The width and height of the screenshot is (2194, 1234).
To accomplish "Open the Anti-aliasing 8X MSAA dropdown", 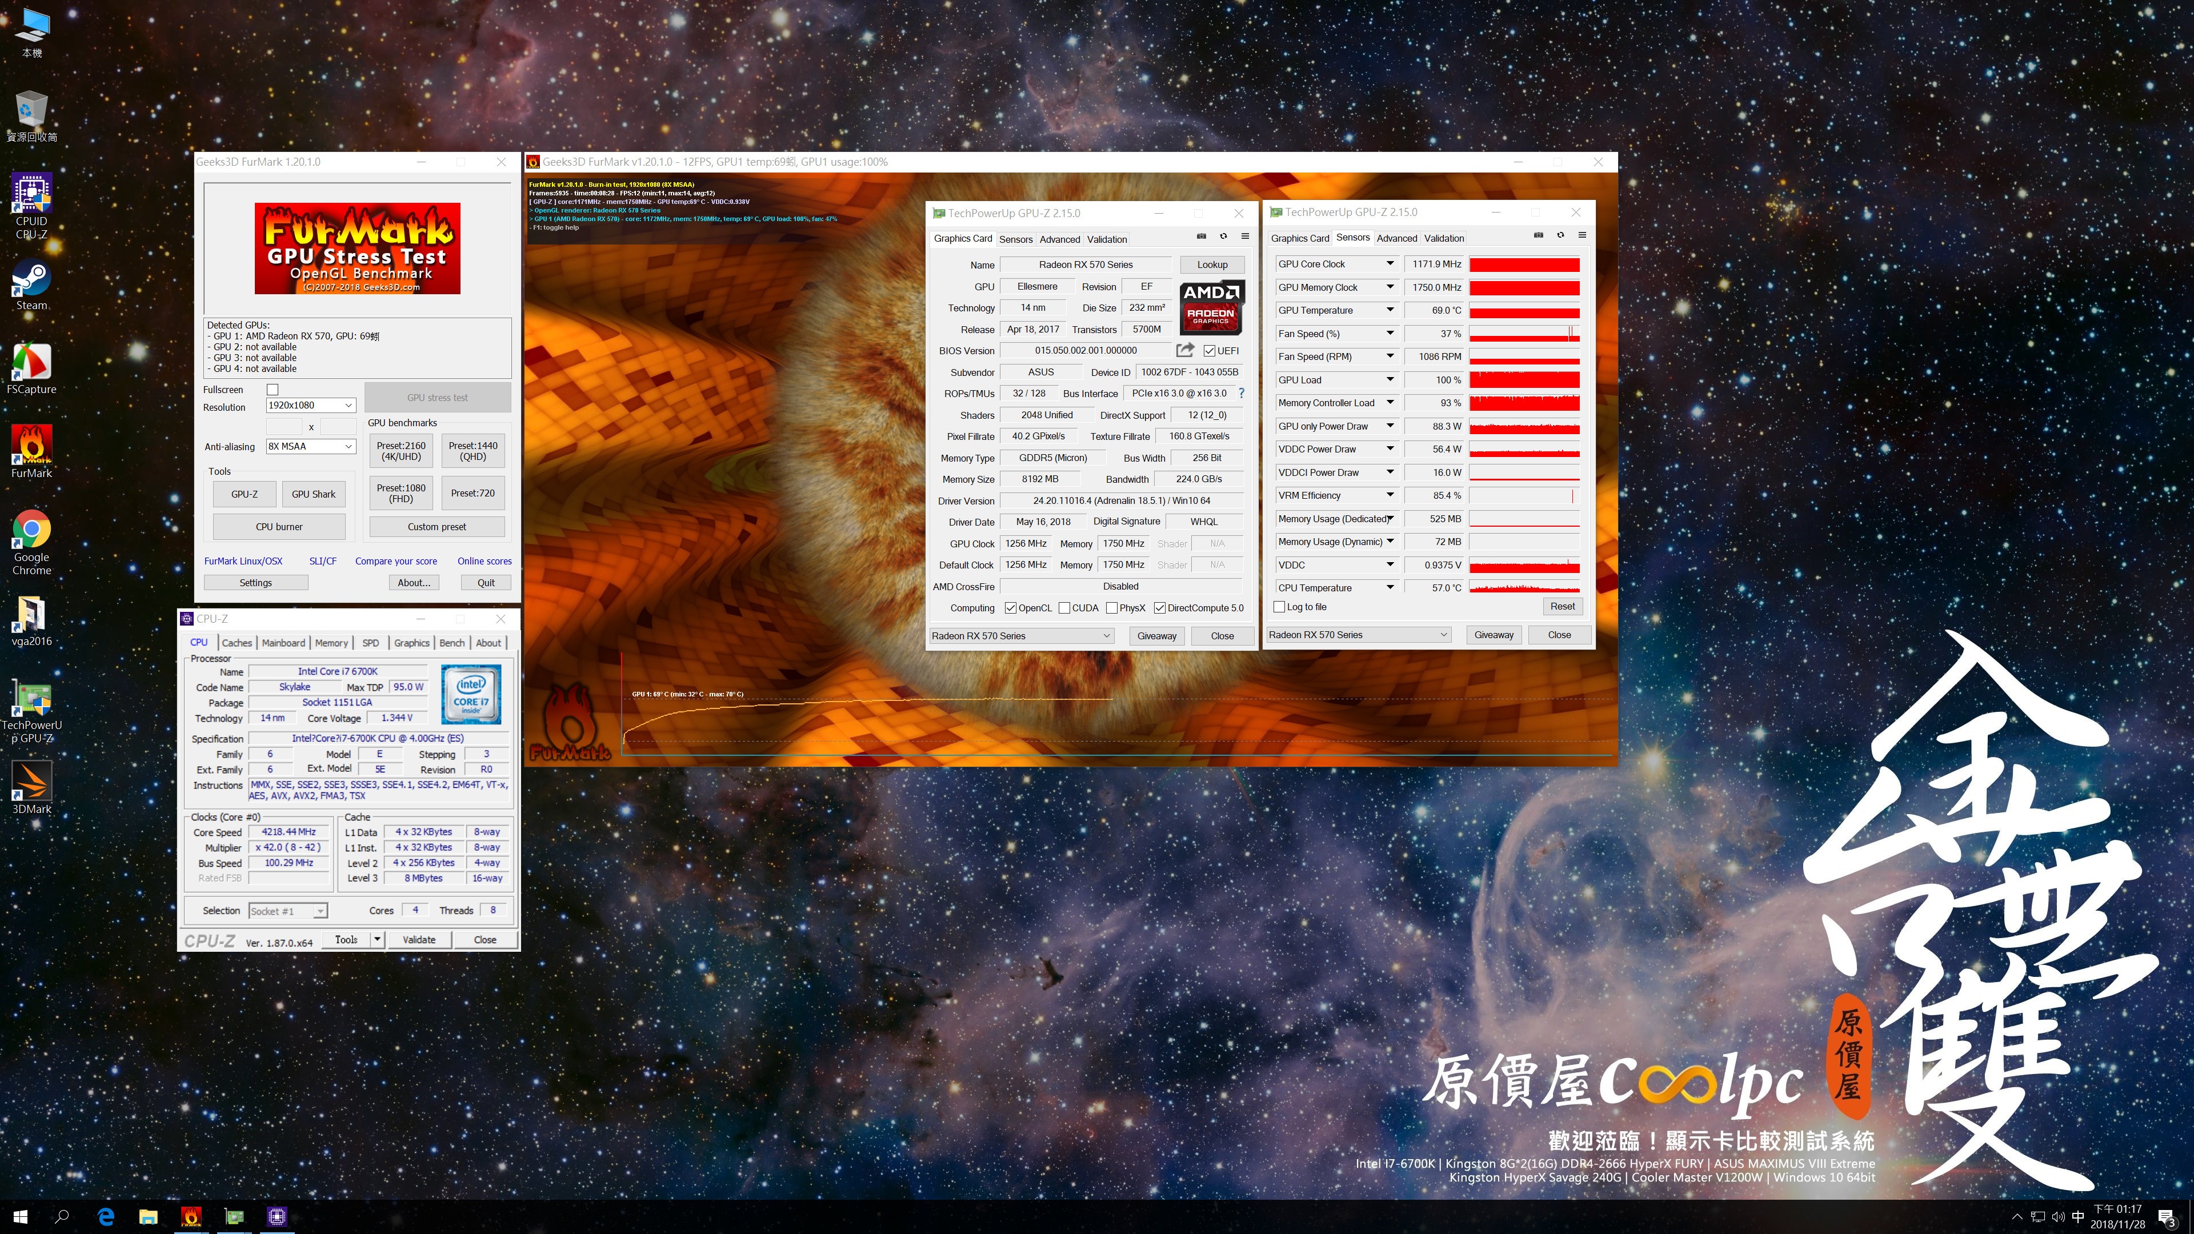I will pos(311,446).
